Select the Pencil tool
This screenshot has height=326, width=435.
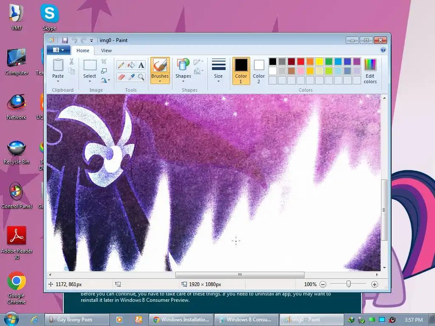tap(121, 65)
